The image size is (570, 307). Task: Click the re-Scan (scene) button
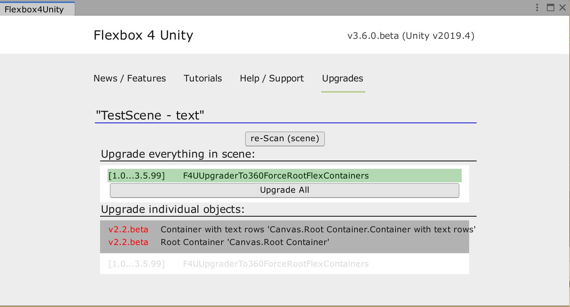point(285,139)
